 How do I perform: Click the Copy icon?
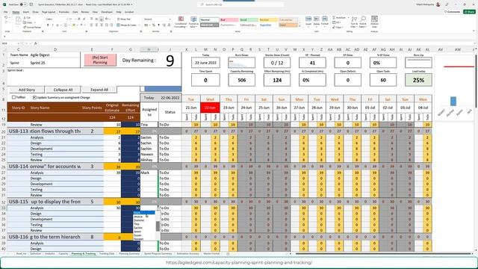point(25,22)
